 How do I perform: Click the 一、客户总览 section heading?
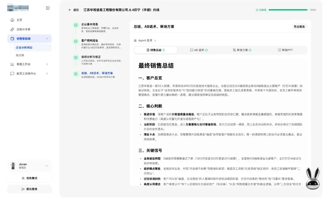(150, 78)
